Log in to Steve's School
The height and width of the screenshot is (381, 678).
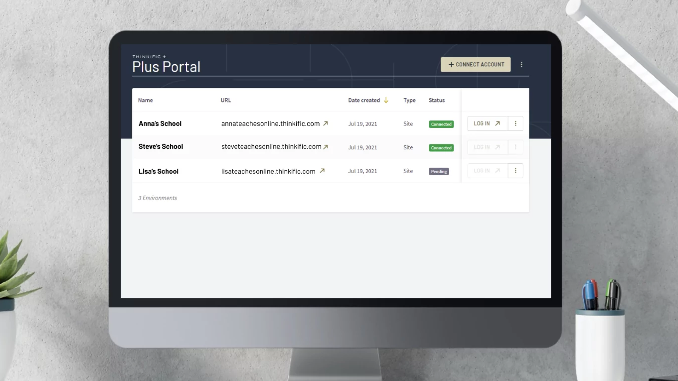[x=488, y=147]
